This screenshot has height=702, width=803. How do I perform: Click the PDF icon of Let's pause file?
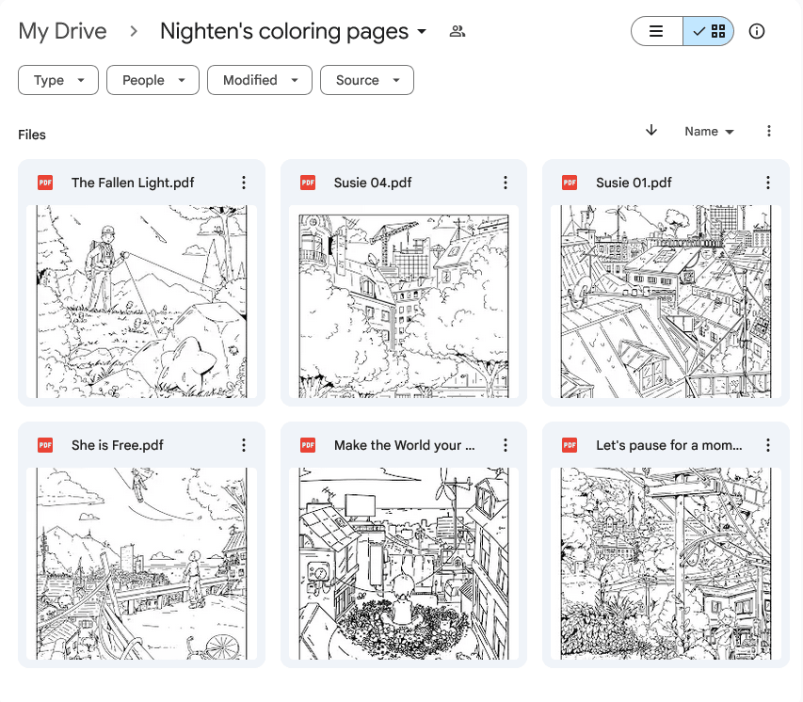click(x=570, y=445)
